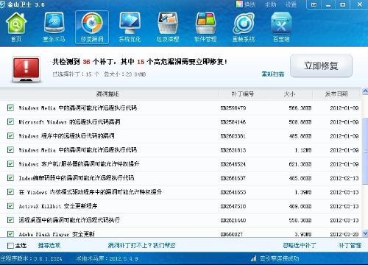Image resolution: width=368 pixels, height=265 pixels.
Task: Open the 查杀木马 trojan scan module
Action: tap(54, 27)
